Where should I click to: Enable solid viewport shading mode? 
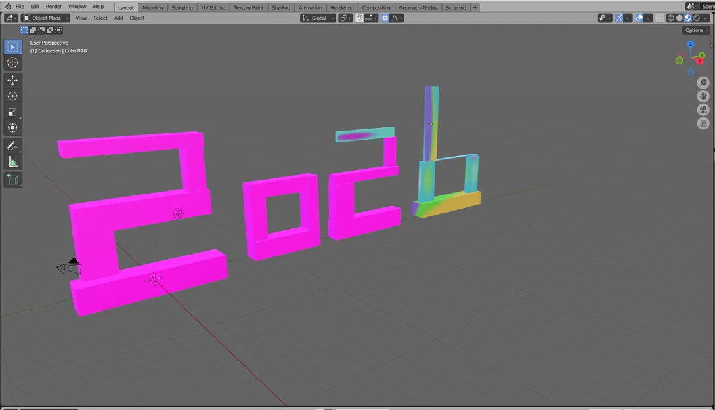[680, 18]
